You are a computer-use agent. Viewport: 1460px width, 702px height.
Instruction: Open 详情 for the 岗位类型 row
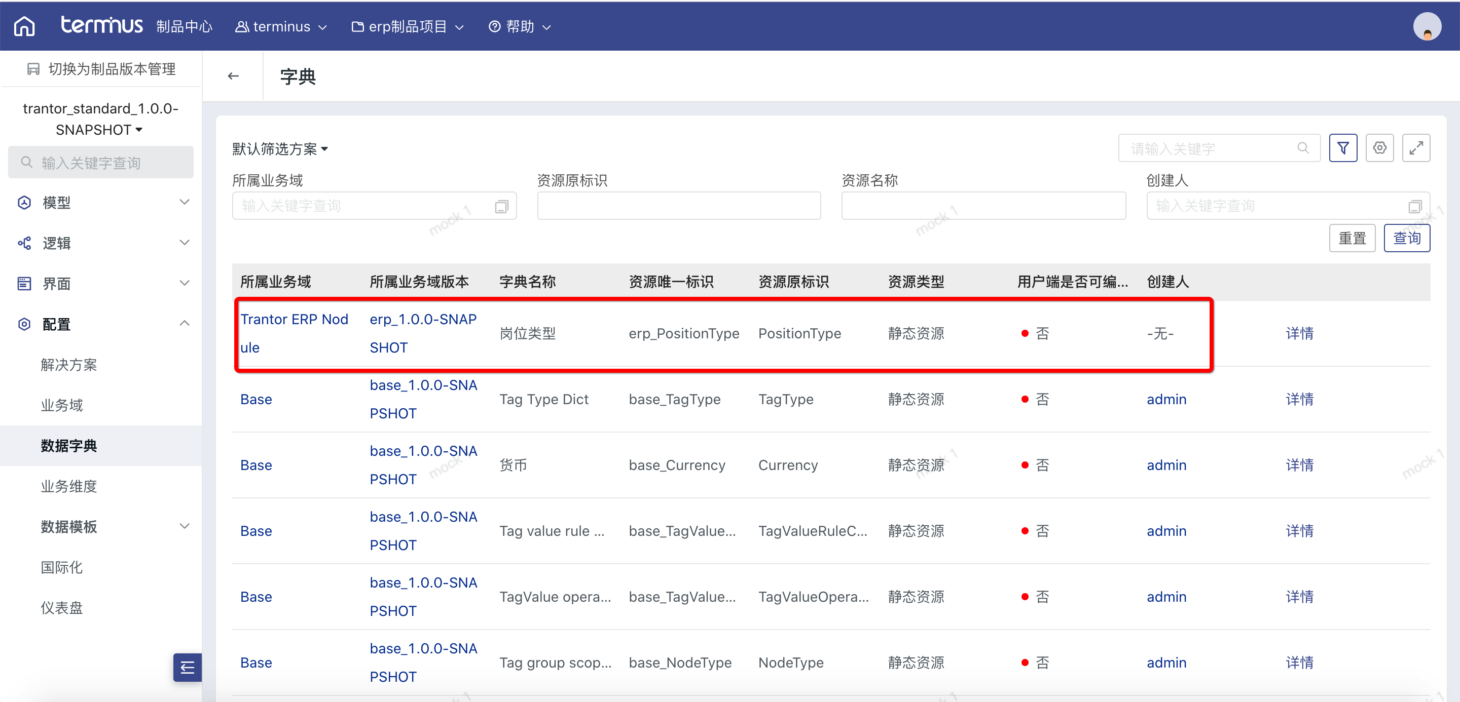(1299, 333)
